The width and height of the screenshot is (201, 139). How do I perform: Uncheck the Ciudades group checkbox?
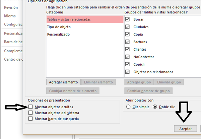pos(127,27)
